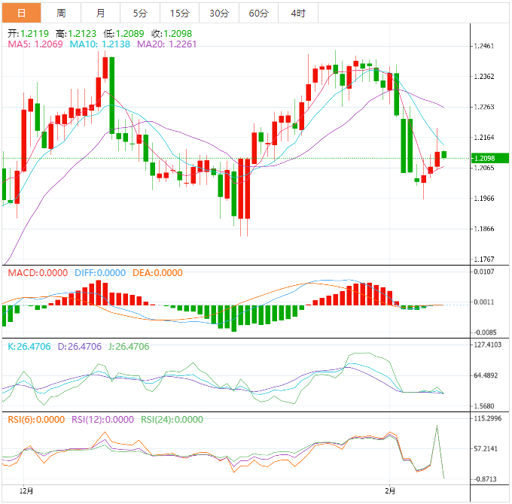Select the 日 daily chart tab
512x504 pixels.
pos(21,14)
